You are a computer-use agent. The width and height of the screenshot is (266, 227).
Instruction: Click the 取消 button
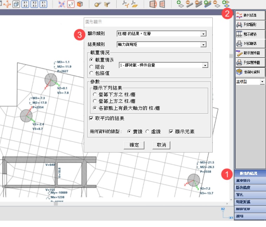(161, 145)
